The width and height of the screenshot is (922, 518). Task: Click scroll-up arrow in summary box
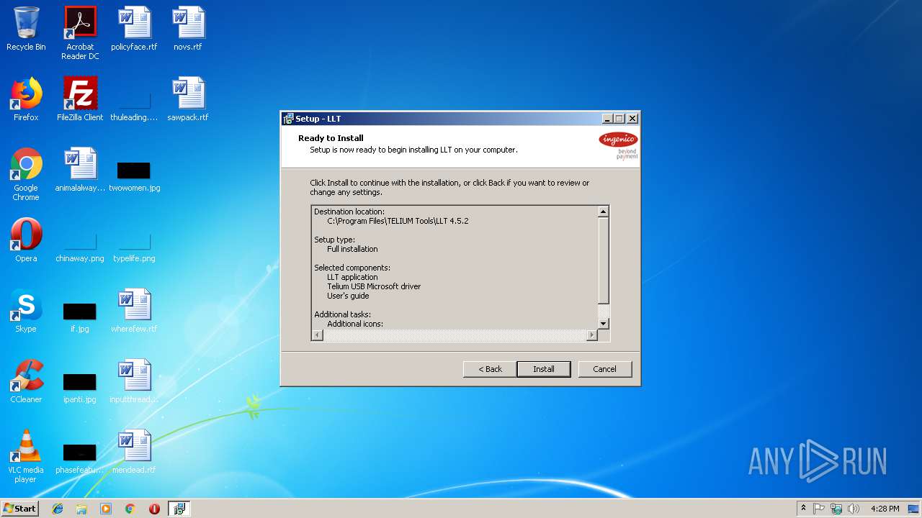[604, 212]
